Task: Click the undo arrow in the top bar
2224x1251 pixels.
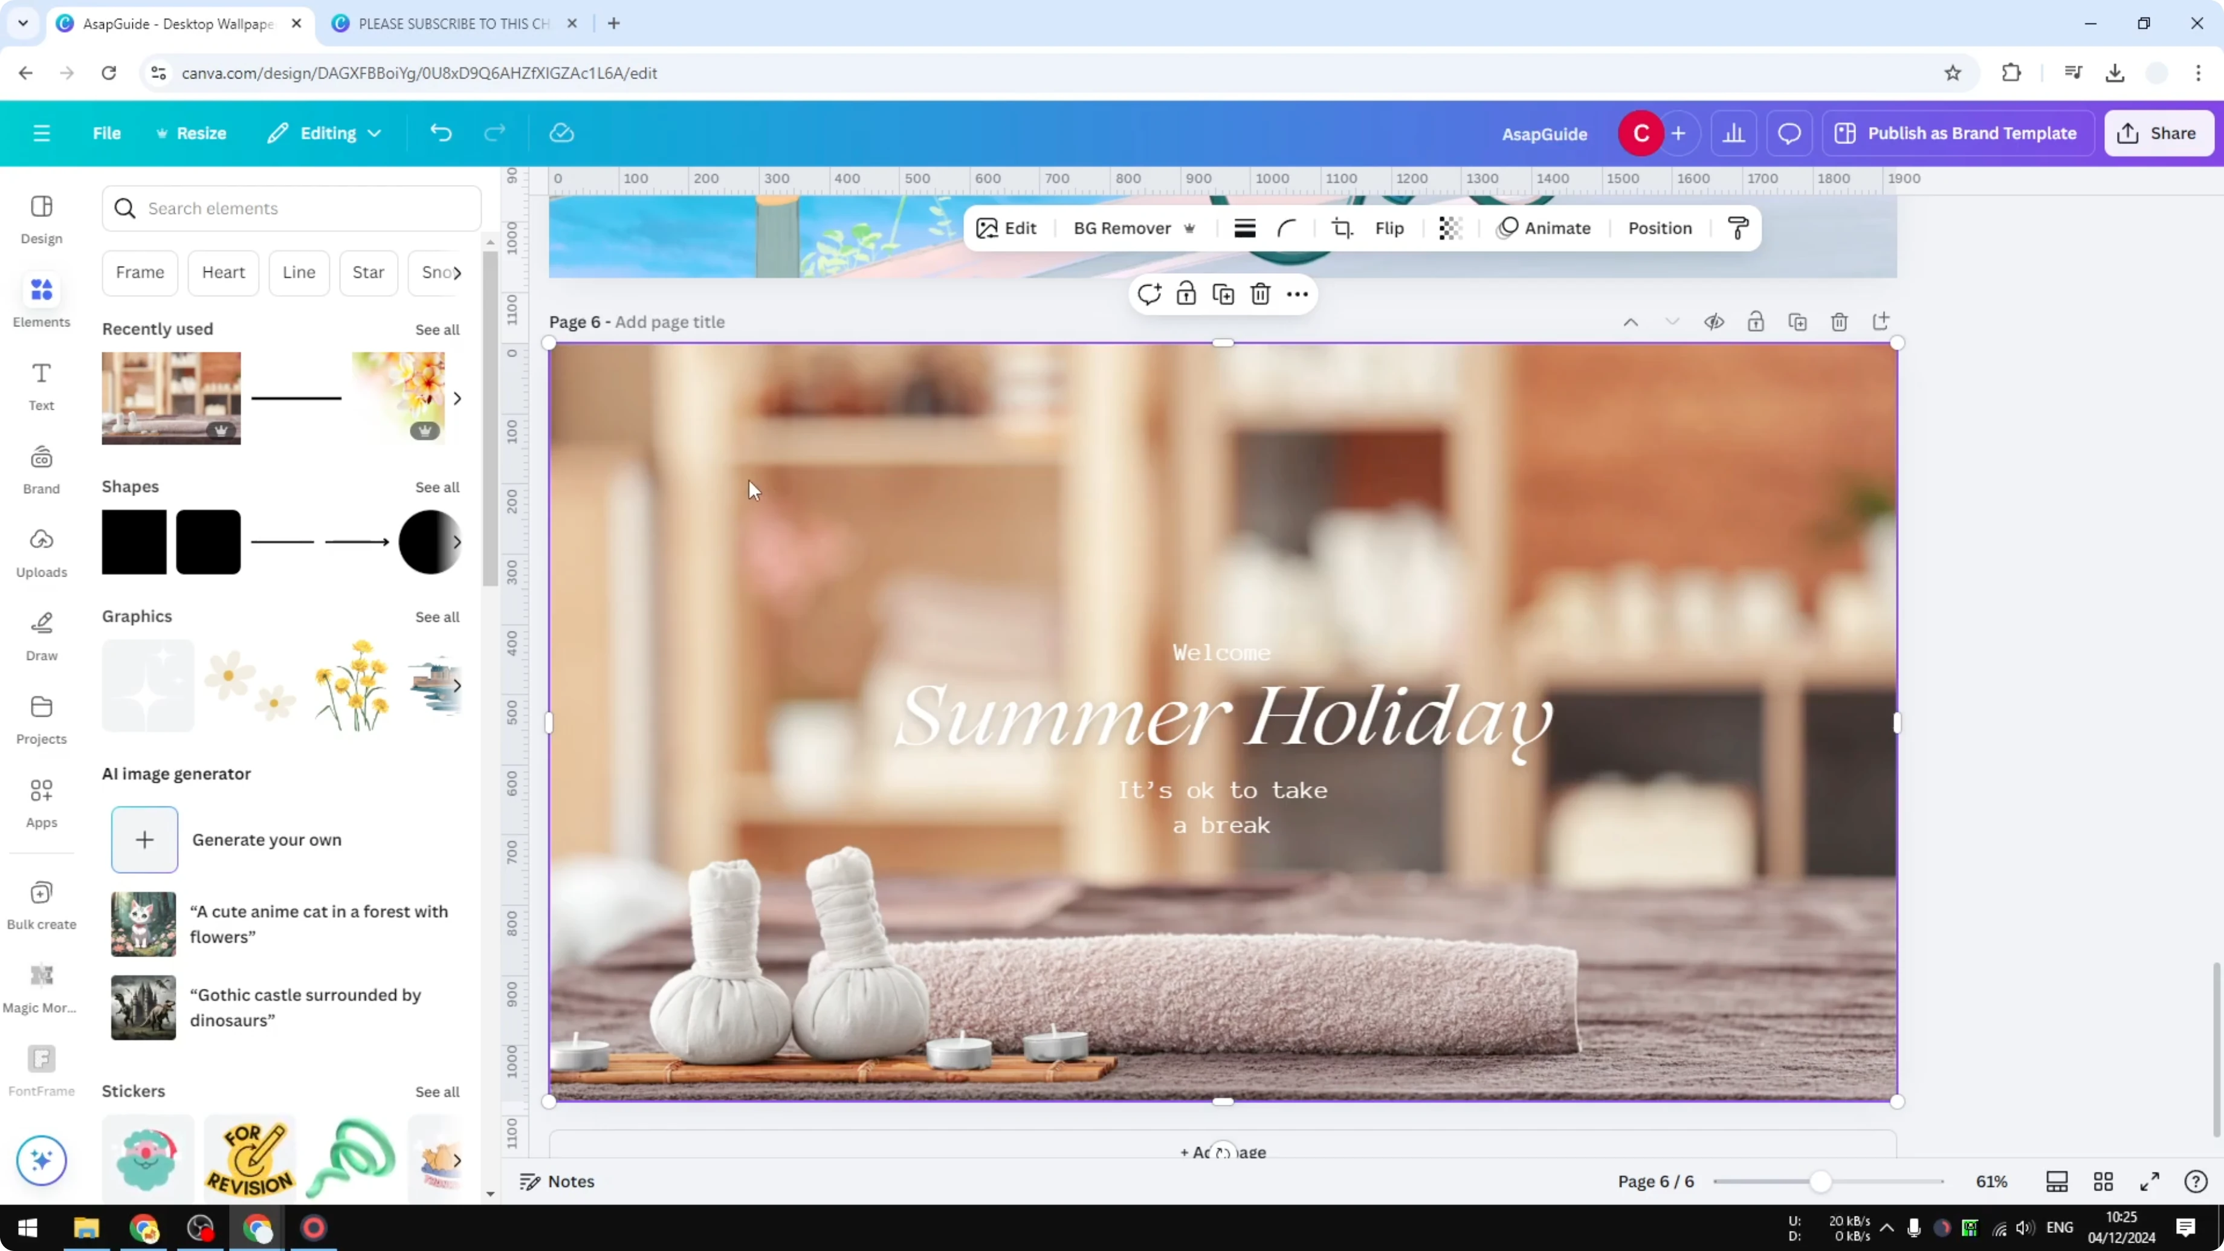Action: click(441, 132)
